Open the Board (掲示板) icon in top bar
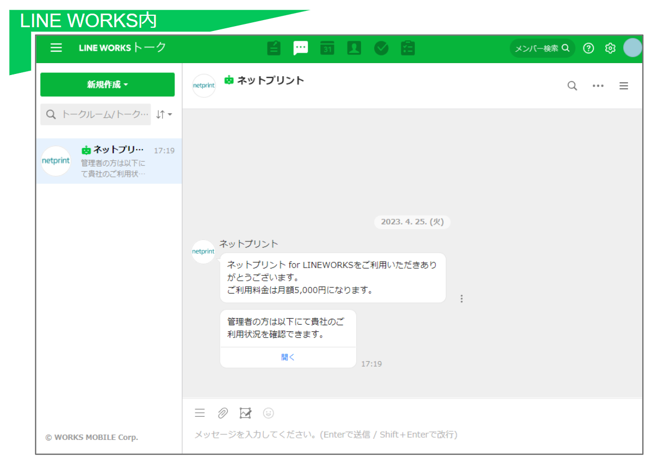This screenshot has height=459, width=652. click(x=274, y=48)
